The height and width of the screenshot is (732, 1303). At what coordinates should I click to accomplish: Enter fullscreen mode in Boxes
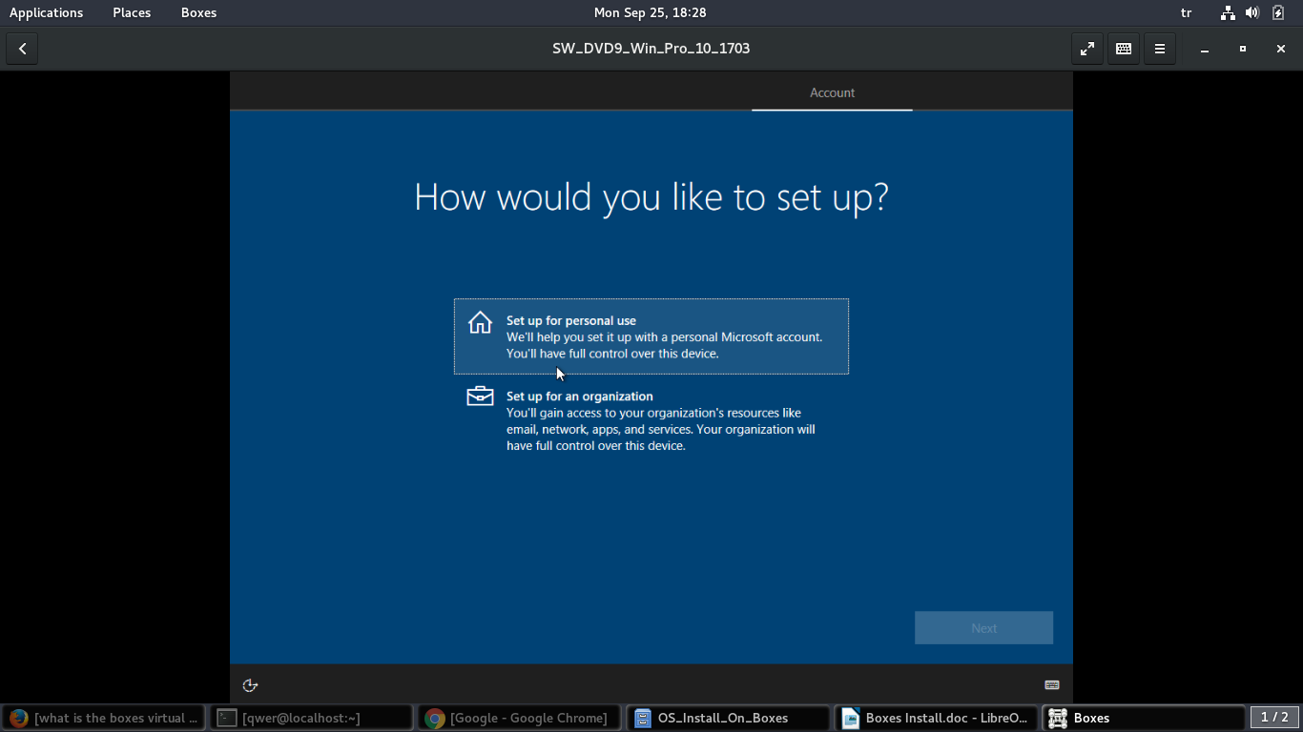click(x=1087, y=49)
